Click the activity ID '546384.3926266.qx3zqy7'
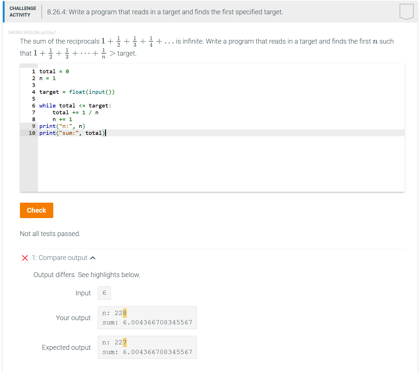 pyautogui.click(x=32, y=32)
